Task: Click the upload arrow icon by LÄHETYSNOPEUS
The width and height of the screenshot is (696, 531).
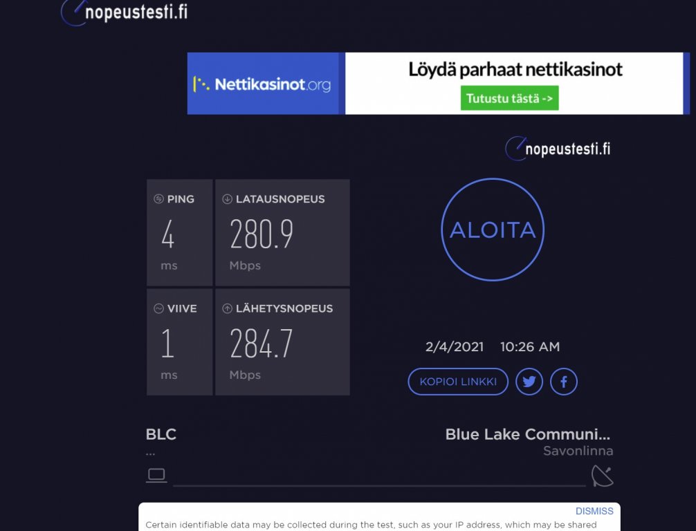Action: coord(227,308)
